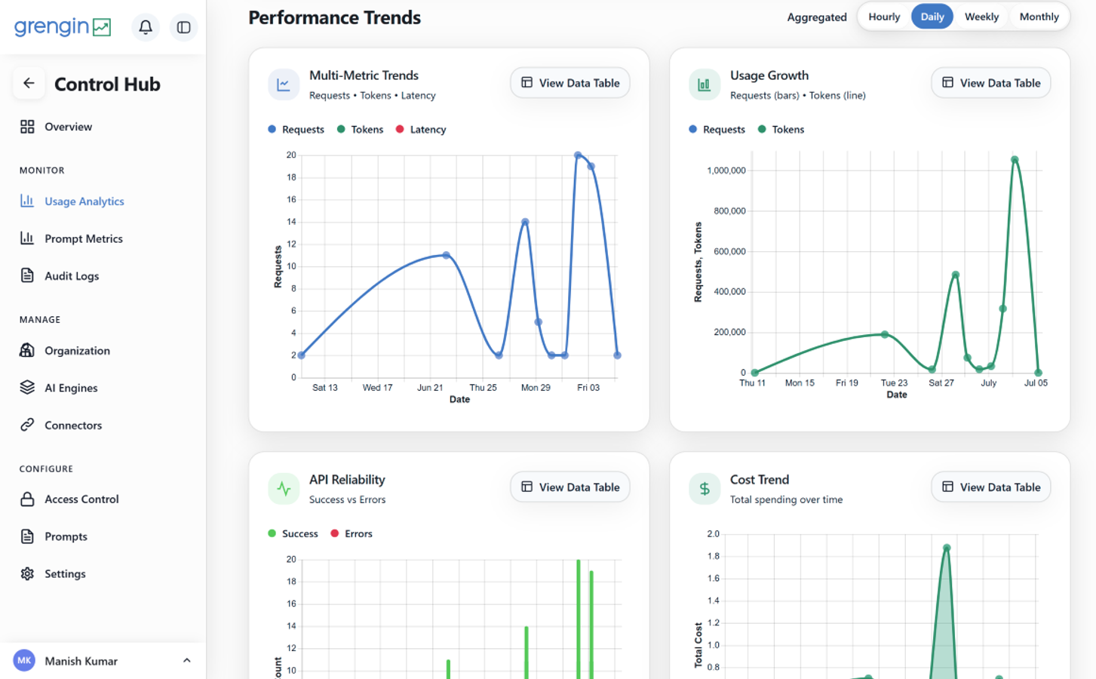The height and width of the screenshot is (679, 1096).
Task: Click the API Reliability pulse icon
Action: [x=284, y=489]
